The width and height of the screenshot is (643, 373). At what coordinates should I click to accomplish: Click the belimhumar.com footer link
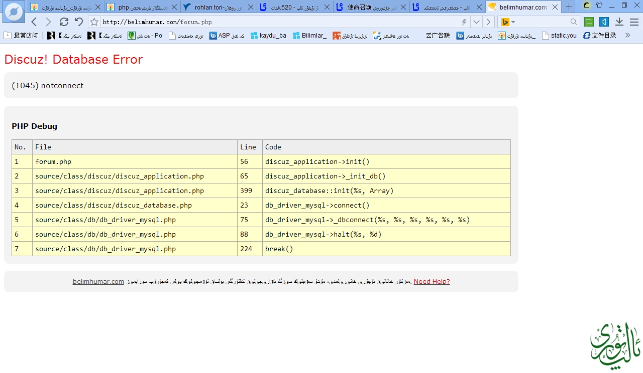[x=98, y=281]
